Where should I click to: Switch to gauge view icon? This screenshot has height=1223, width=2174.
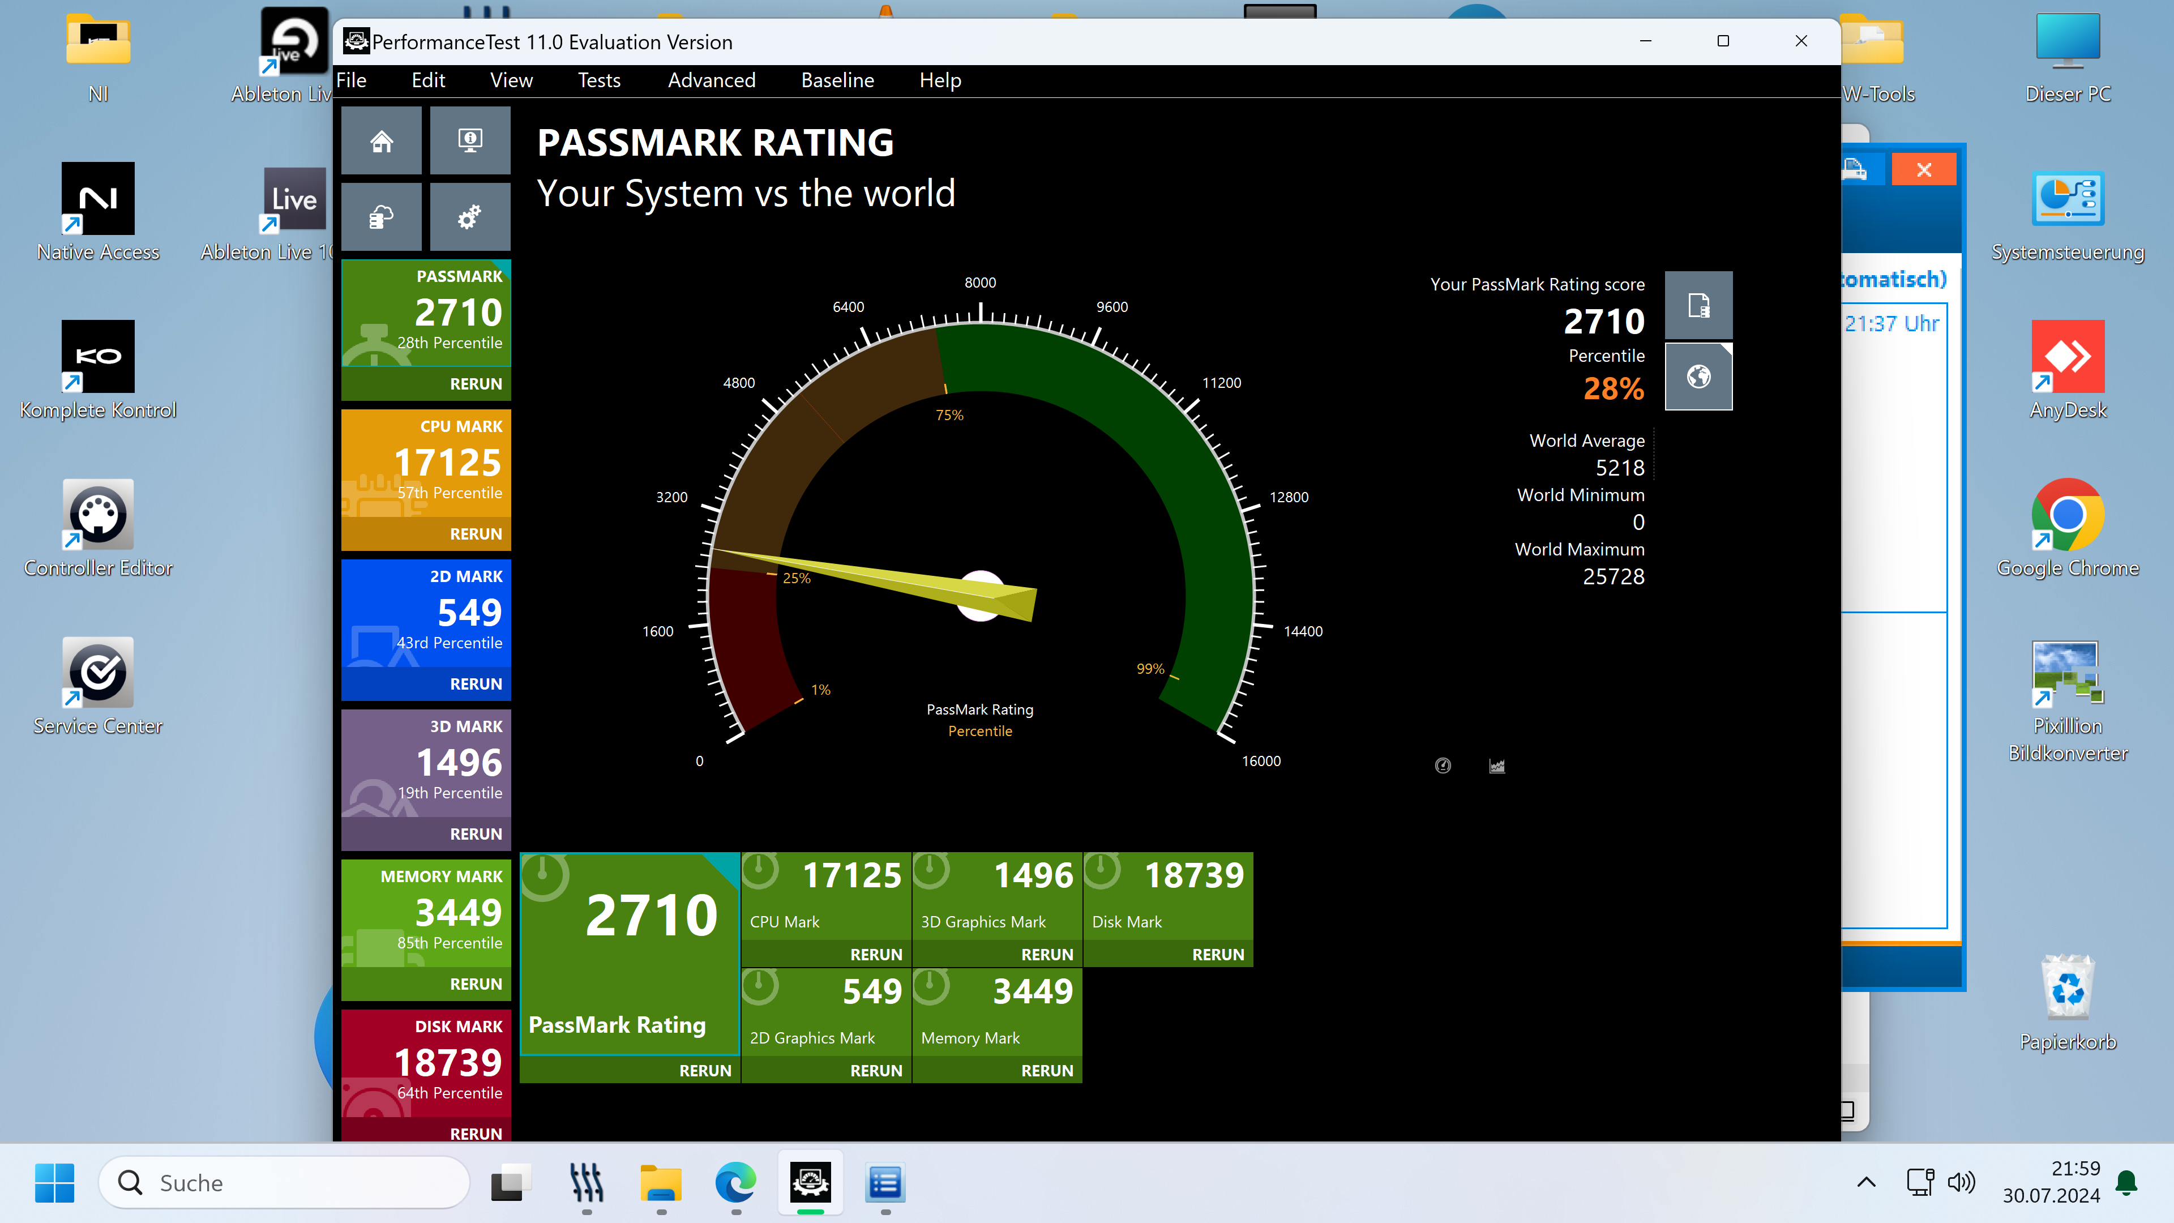(x=1443, y=766)
